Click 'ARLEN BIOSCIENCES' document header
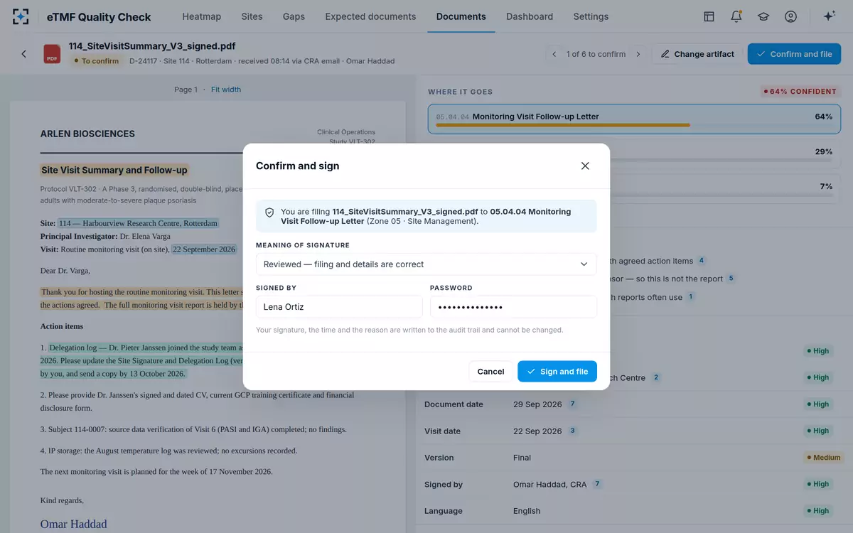The image size is (853, 533). (87, 134)
